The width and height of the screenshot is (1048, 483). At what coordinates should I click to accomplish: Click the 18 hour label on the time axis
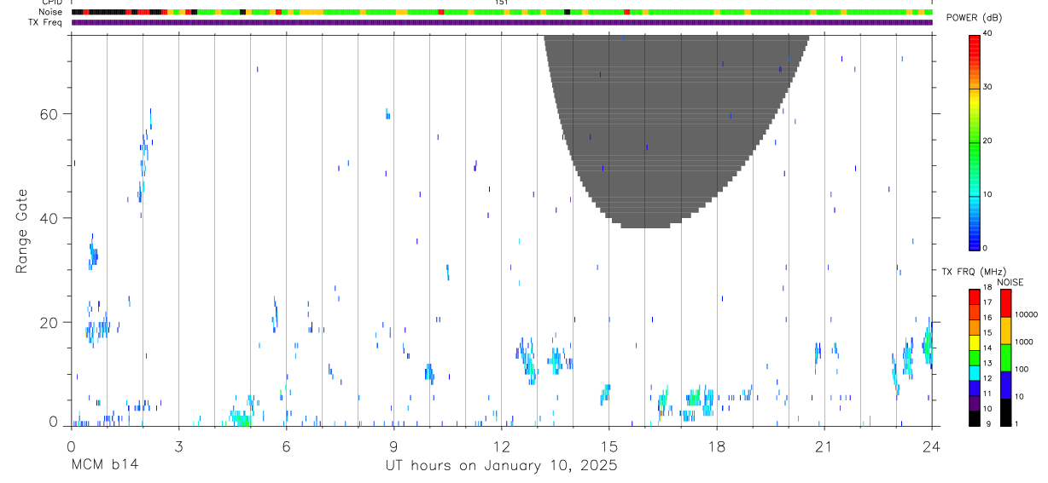coord(716,445)
